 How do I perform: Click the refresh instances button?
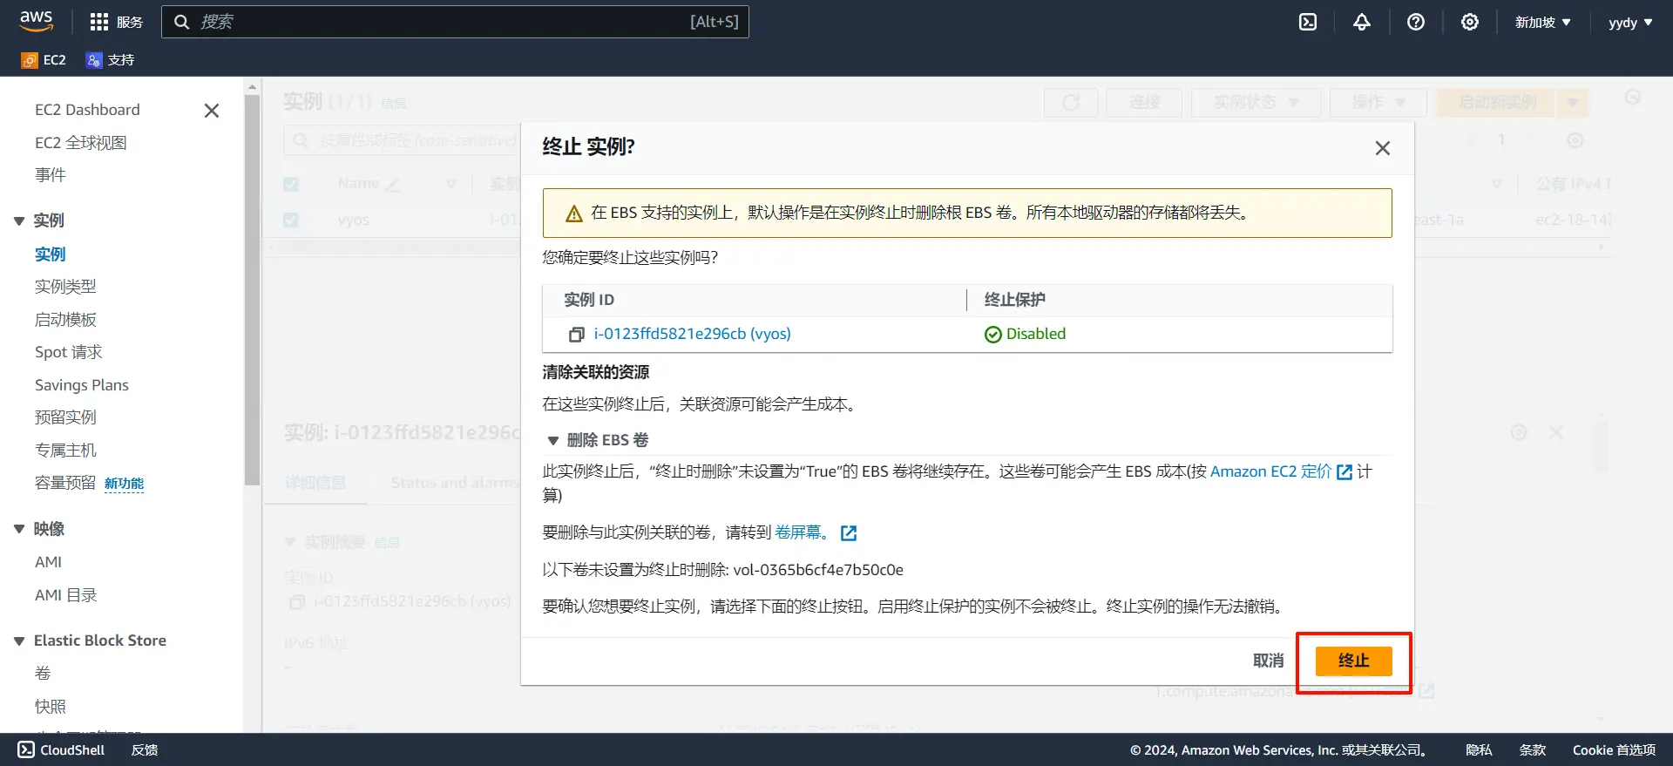tap(1071, 103)
